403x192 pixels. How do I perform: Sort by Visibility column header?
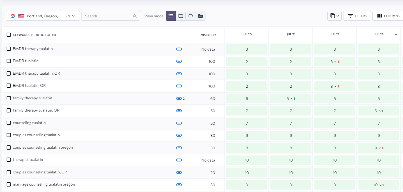pyautogui.click(x=209, y=35)
